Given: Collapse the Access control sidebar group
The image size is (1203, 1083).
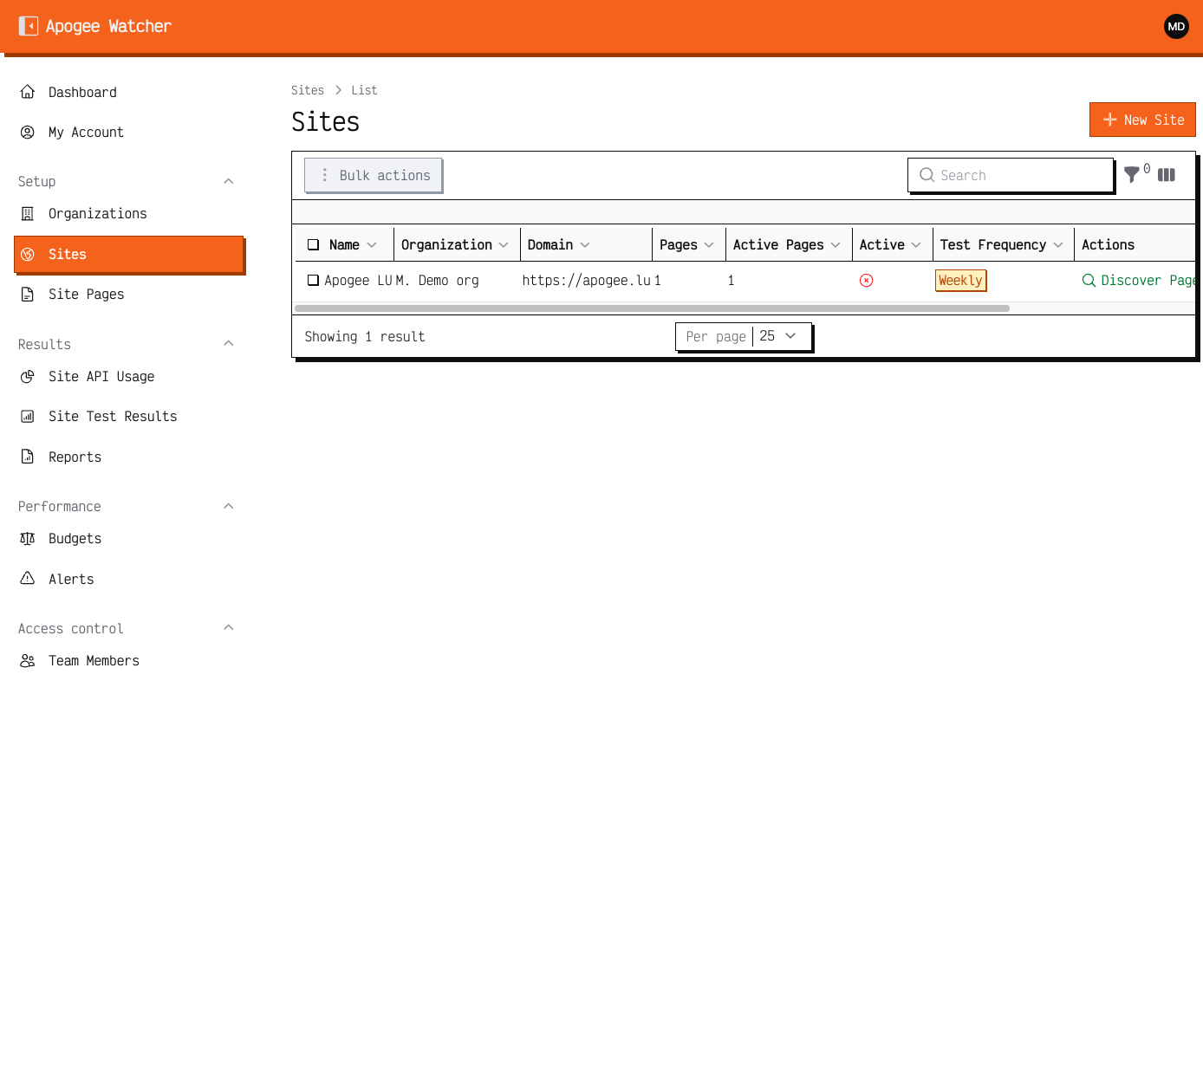Looking at the screenshot, I should (x=229, y=628).
